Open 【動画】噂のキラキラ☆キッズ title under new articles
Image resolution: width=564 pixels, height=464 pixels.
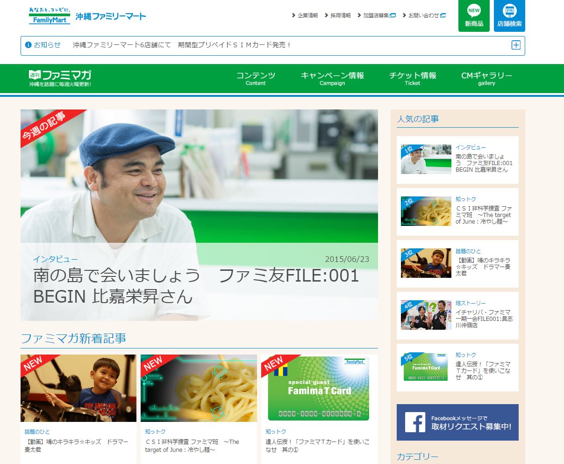77,445
